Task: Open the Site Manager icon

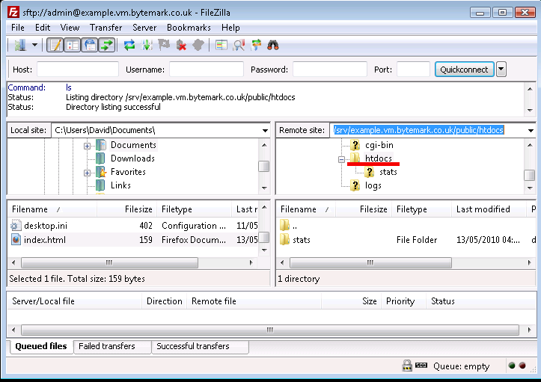Action: [20, 45]
